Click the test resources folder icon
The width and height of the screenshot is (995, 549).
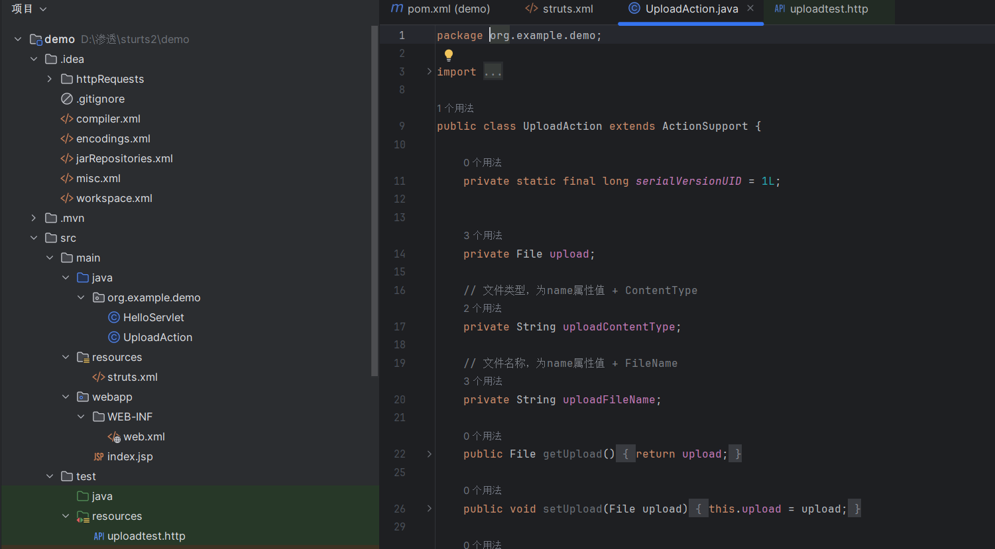pyautogui.click(x=83, y=516)
